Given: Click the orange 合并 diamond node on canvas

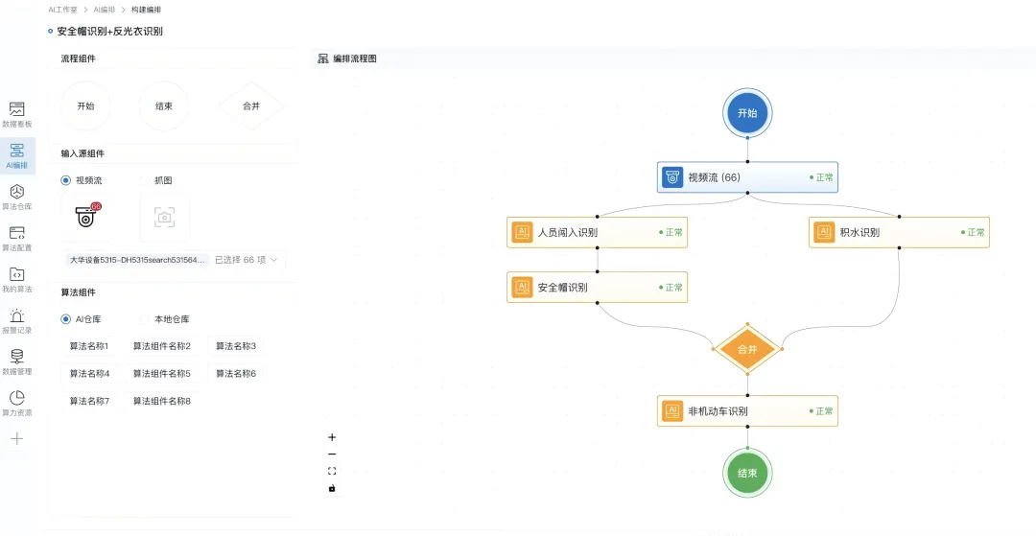Looking at the screenshot, I should pos(747,349).
